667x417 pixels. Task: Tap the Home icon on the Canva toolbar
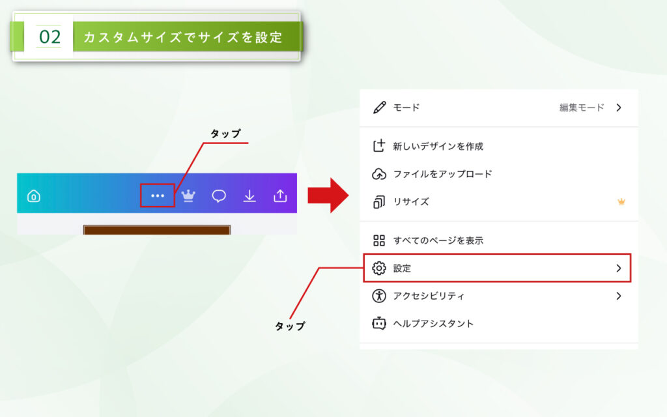click(x=33, y=195)
